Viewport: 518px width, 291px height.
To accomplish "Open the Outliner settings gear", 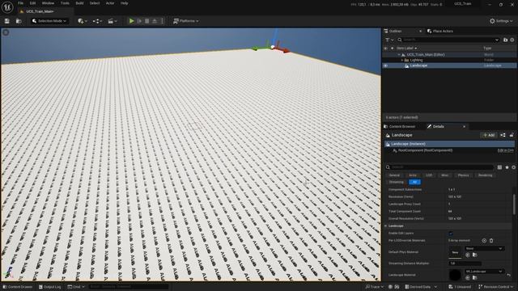I will [x=512, y=40].
